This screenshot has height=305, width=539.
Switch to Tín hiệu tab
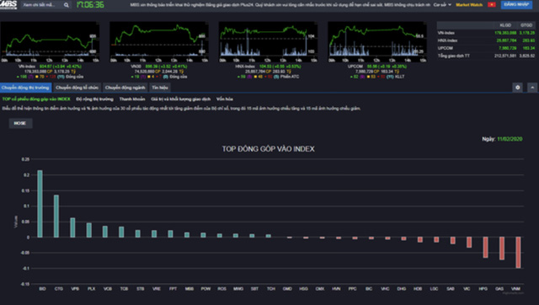pyautogui.click(x=160, y=88)
